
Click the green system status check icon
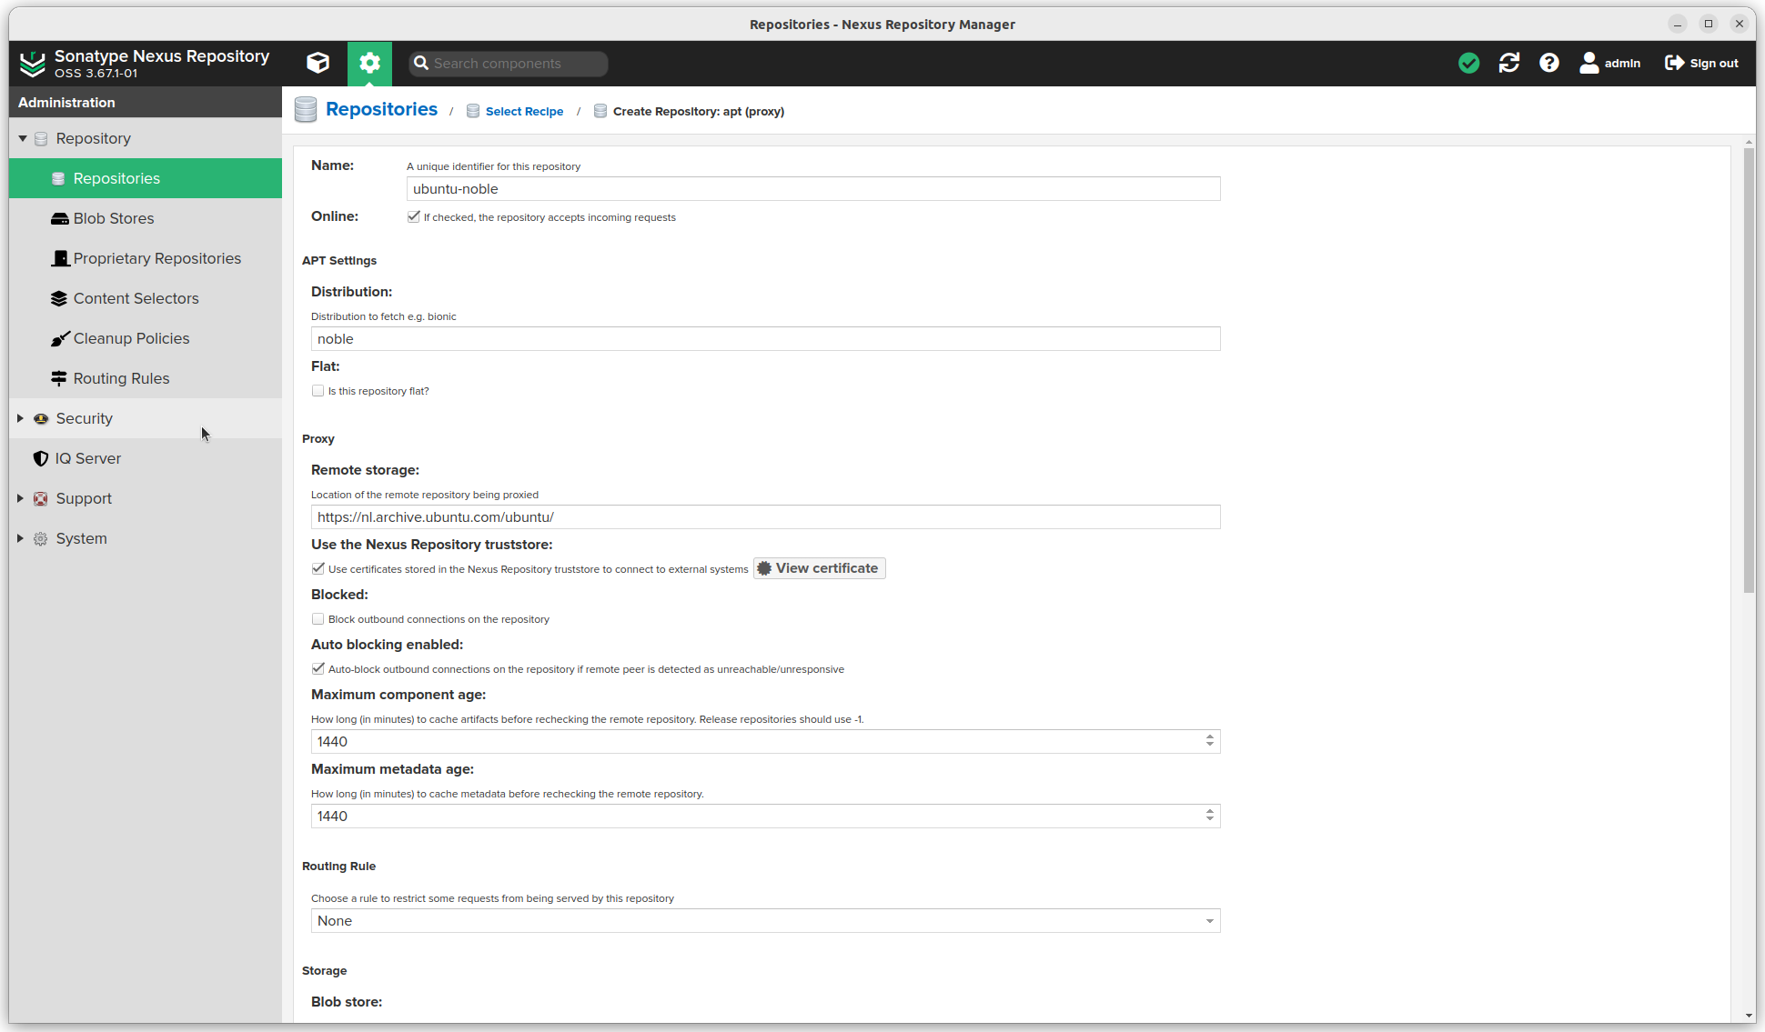coord(1468,63)
